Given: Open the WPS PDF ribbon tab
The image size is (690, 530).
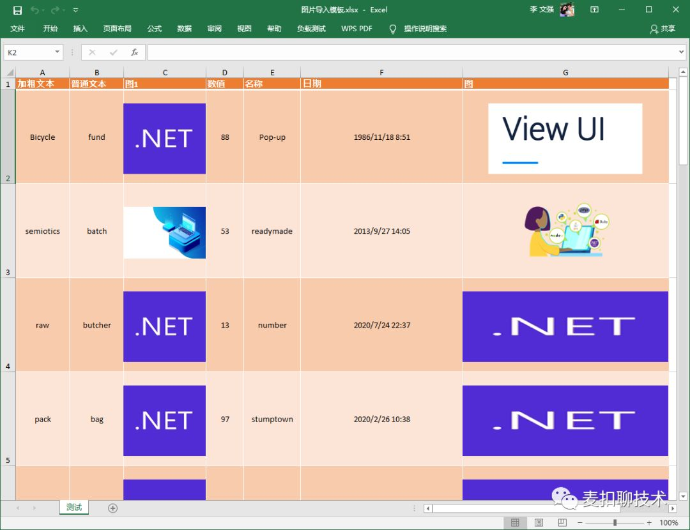Looking at the screenshot, I should click(x=356, y=29).
